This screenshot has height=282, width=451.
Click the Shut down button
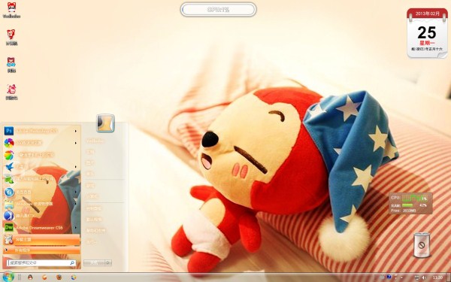(95, 262)
